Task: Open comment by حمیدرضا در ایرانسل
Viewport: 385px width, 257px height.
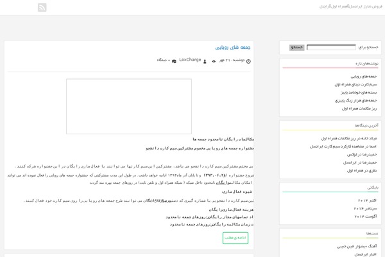Action: [360, 163]
